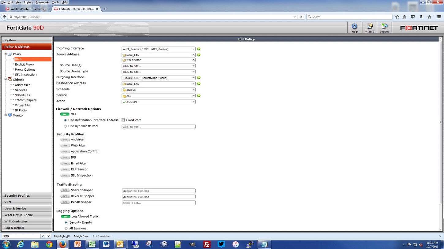This screenshot has height=249, width=444.
Task: Click Highlight All in find bar
Action: (62, 236)
